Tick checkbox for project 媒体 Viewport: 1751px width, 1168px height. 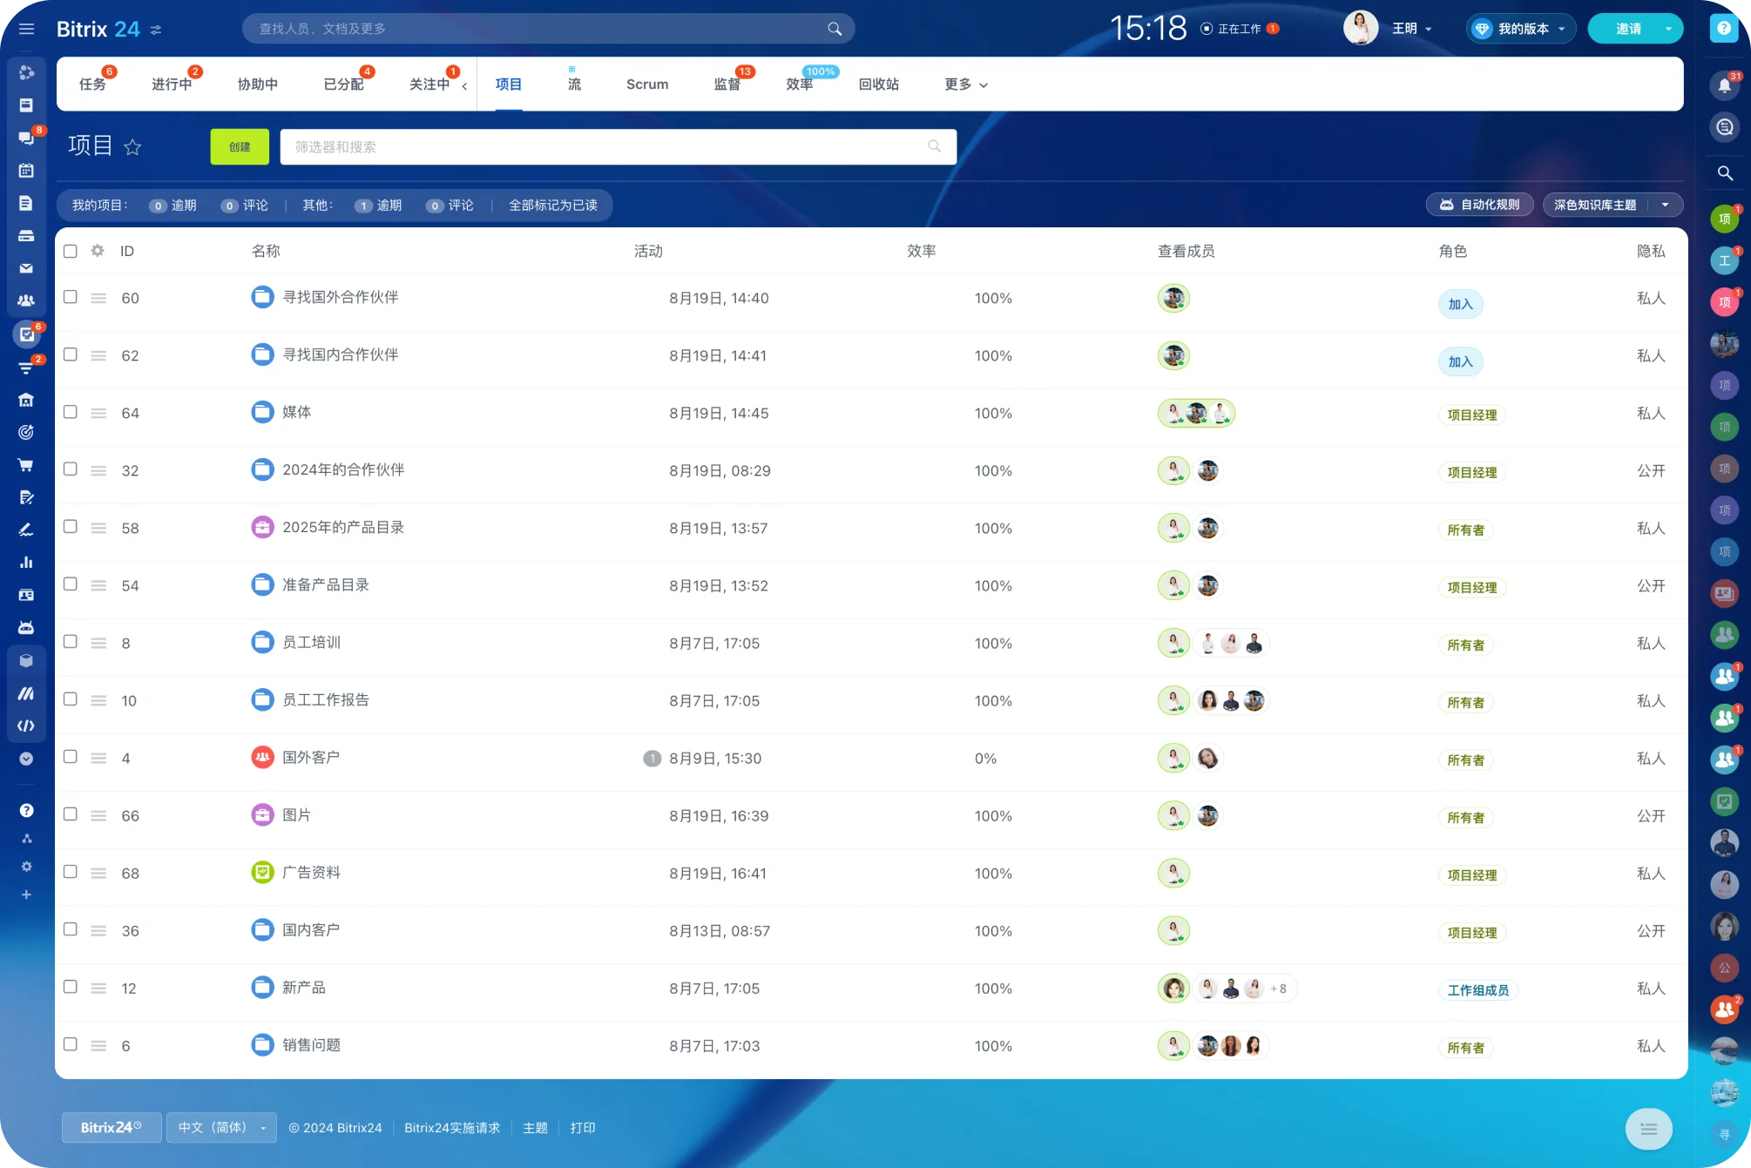click(x=71, y=412)
